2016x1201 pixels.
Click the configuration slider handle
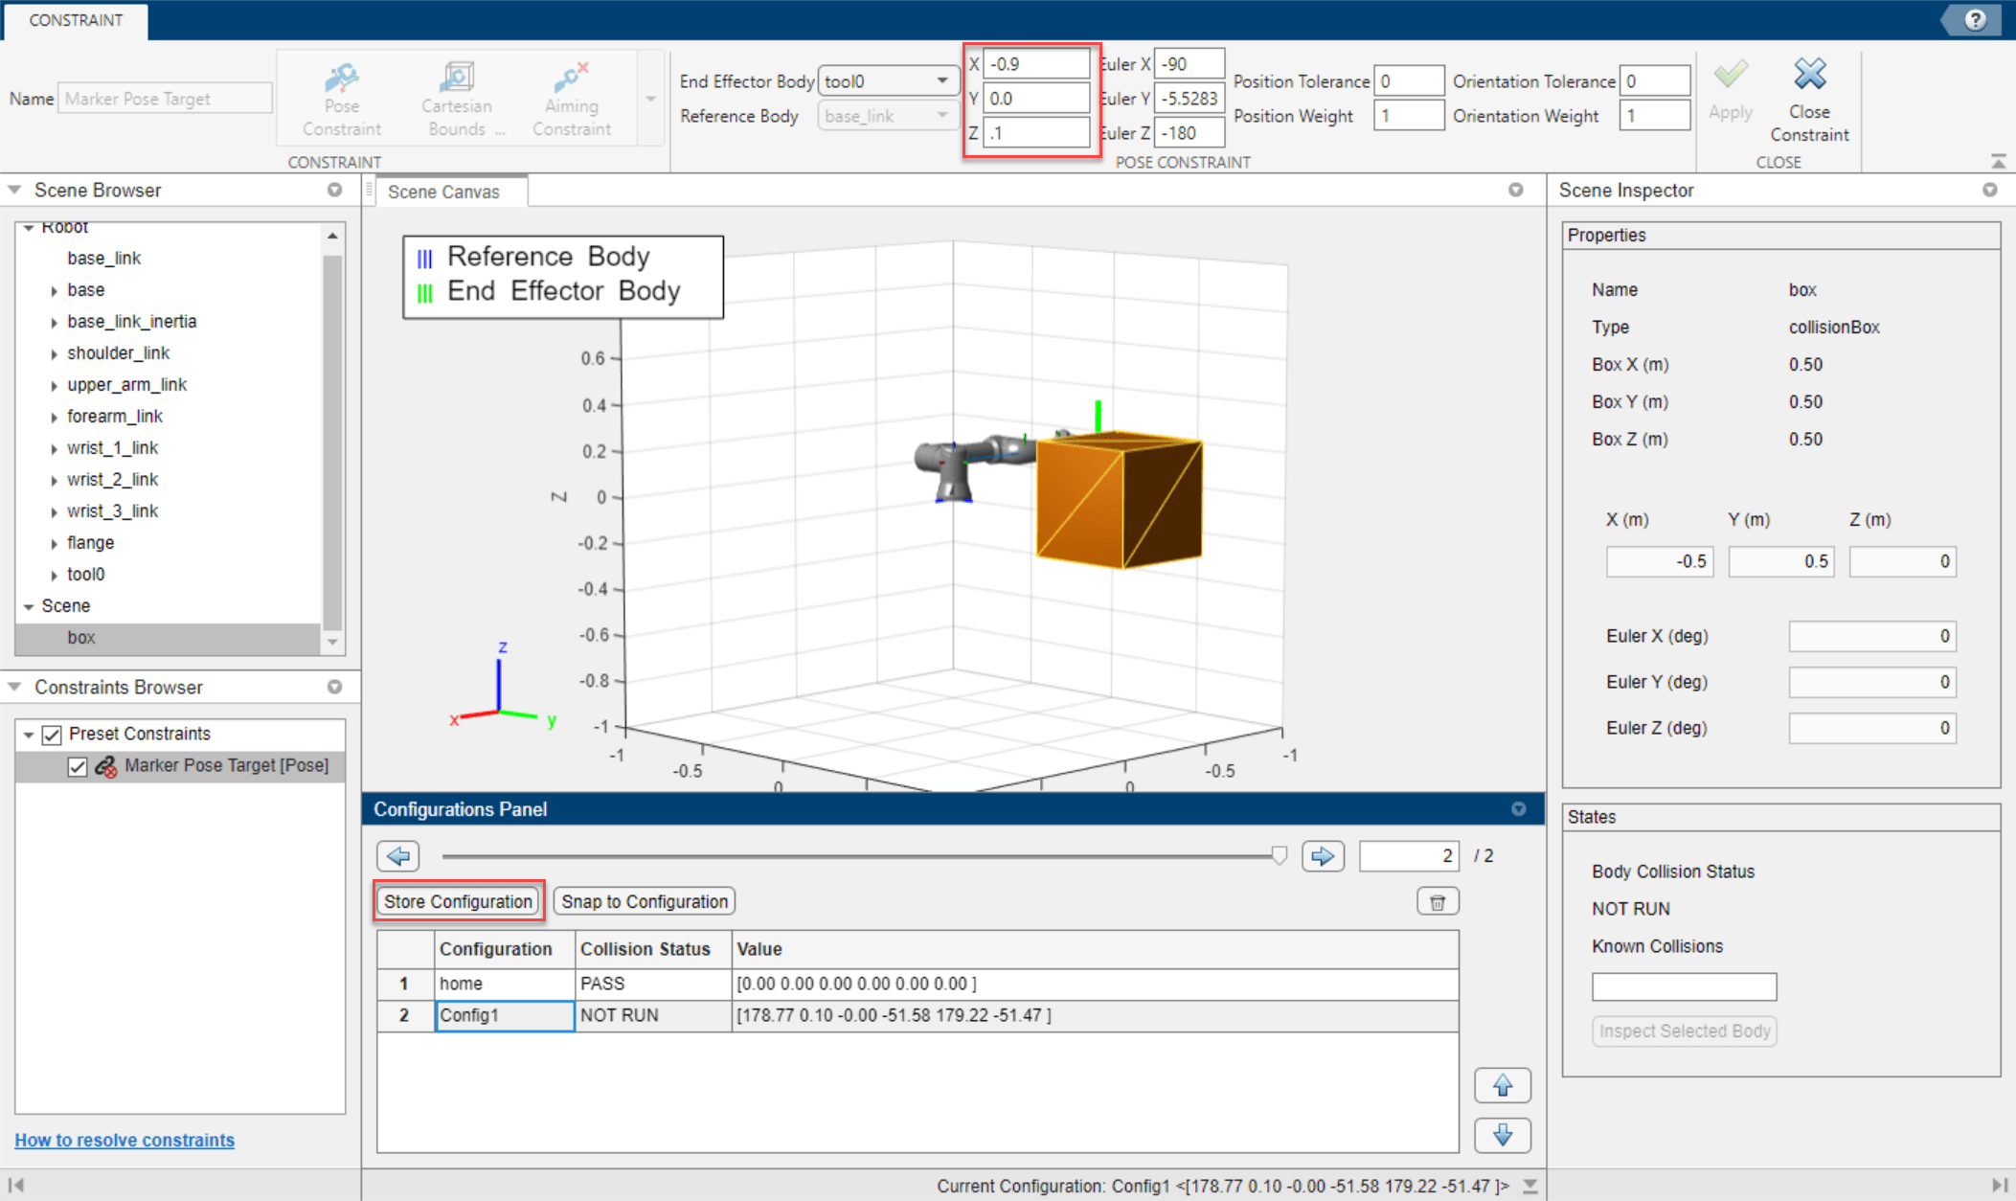click(x=1279, y=855)
